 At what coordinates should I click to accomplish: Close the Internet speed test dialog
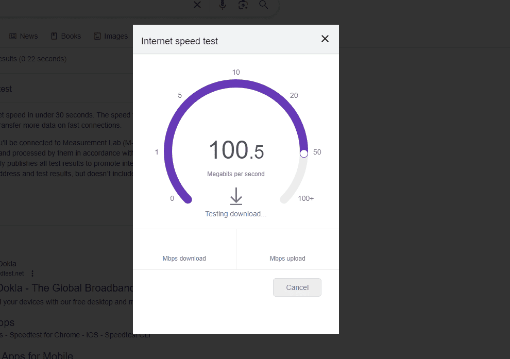click(325, 39)
